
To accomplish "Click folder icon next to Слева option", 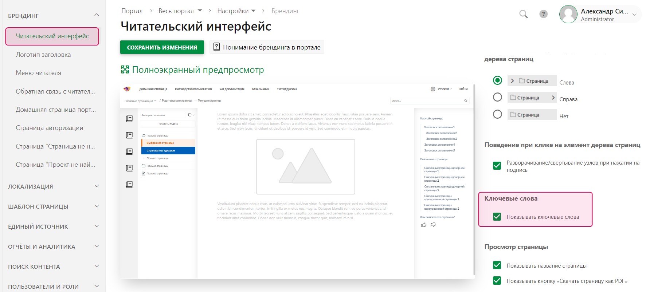I will pyautogui.click(x=522, y=81).
